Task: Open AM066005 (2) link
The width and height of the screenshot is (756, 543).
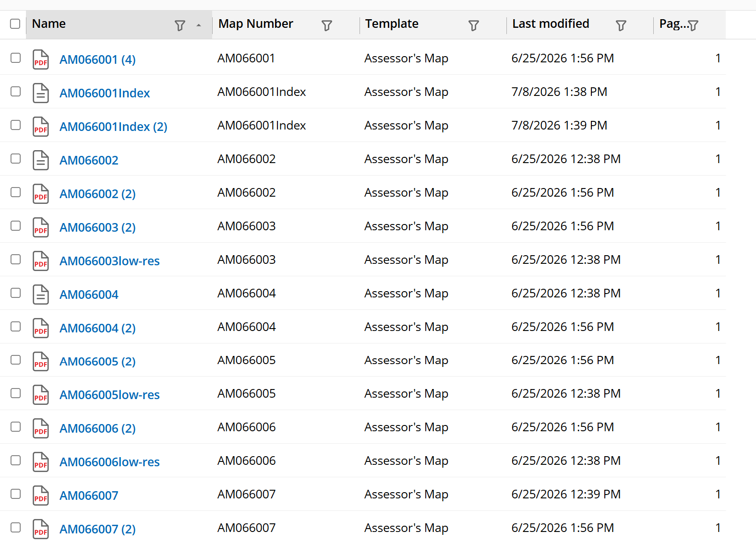Action: (97, 361)
